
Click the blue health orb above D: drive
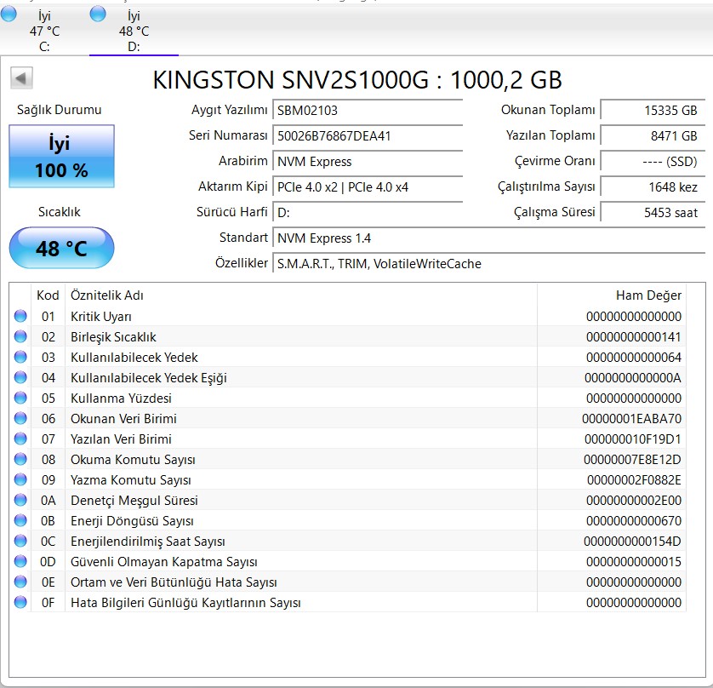point(98,13)
